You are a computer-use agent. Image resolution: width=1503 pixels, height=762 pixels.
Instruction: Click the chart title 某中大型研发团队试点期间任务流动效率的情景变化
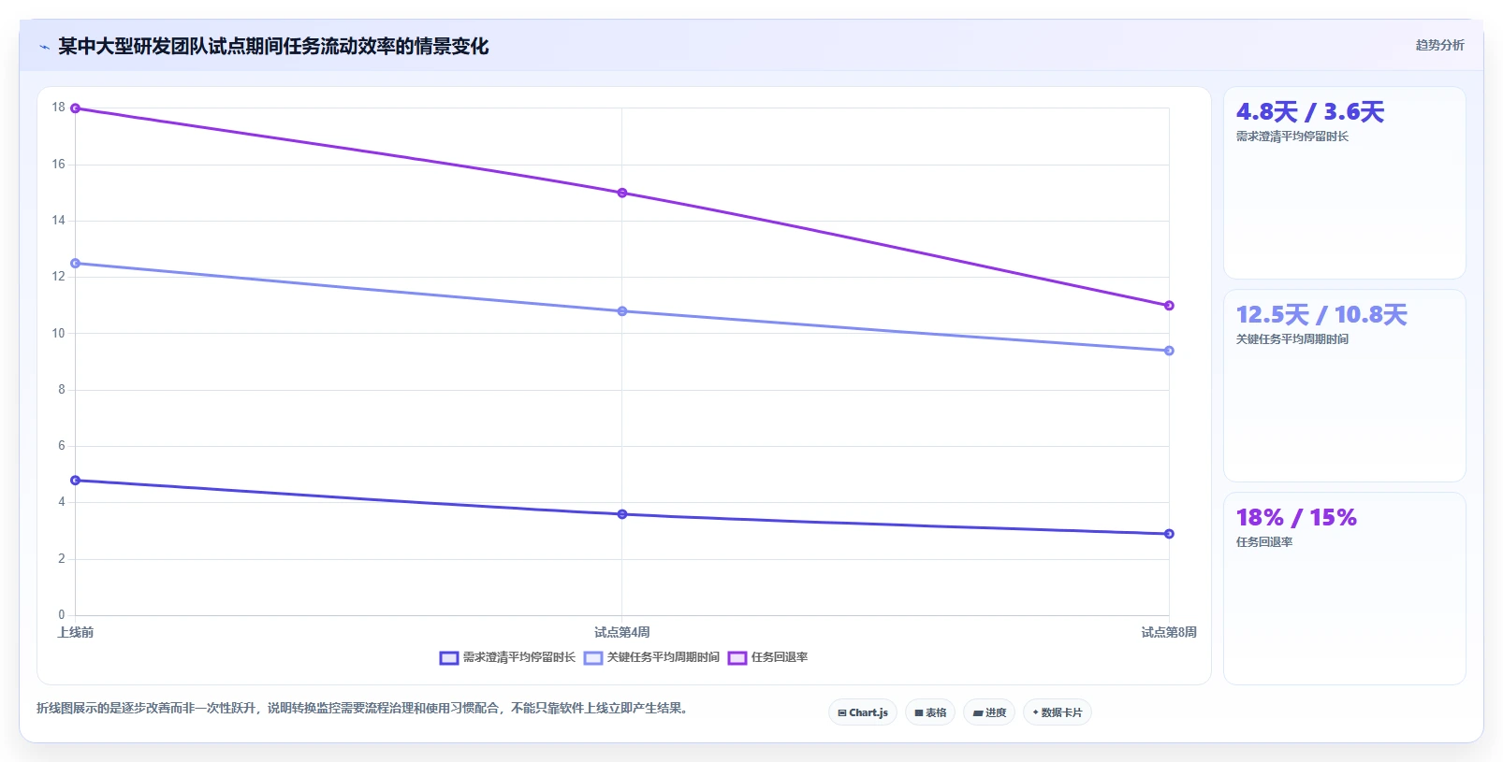point(273,47)
